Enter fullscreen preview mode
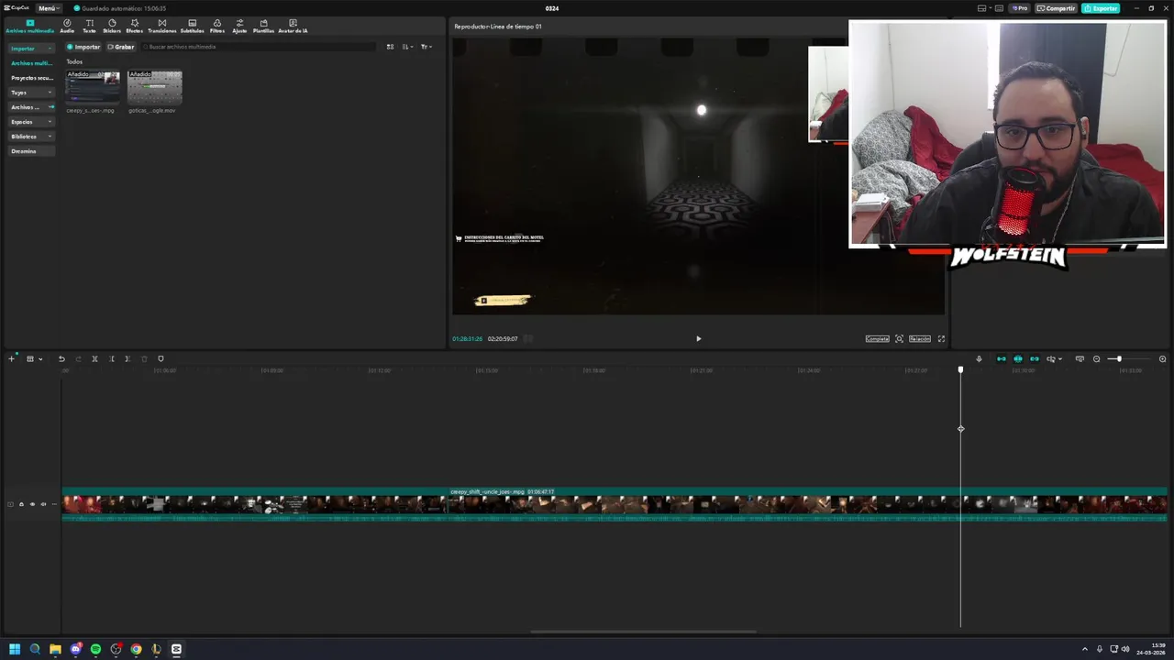 (941, 339)
